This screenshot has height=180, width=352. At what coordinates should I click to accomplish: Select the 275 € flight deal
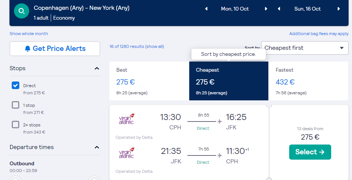click(x=310, y=152)
